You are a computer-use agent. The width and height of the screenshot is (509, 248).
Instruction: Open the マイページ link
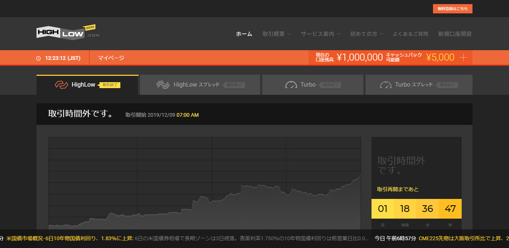(x=111, y=58)
